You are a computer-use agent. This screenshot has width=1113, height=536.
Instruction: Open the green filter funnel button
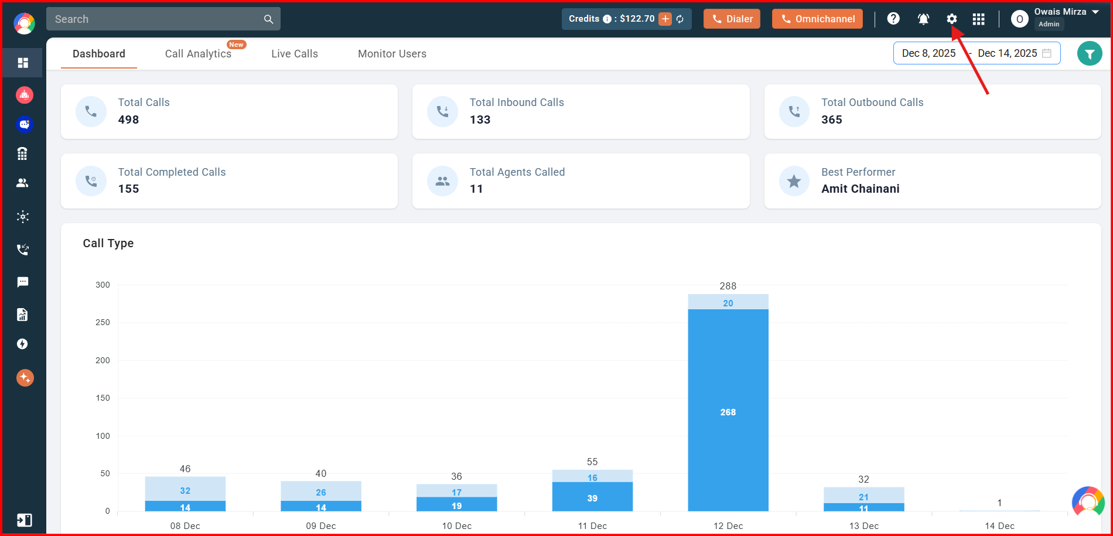tap(1090, 54)
